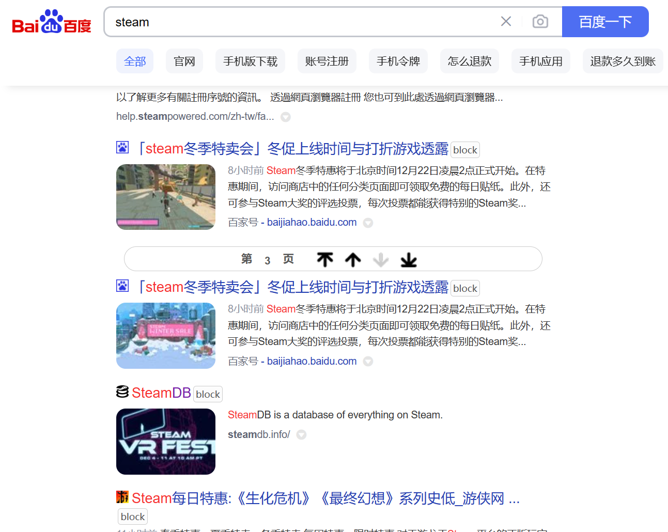Screen dimensions: 668x532
Task: Focus the search input containing steam
Action: coord(302,22)
